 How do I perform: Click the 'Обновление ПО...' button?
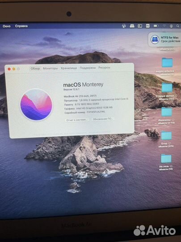[103, 119]
